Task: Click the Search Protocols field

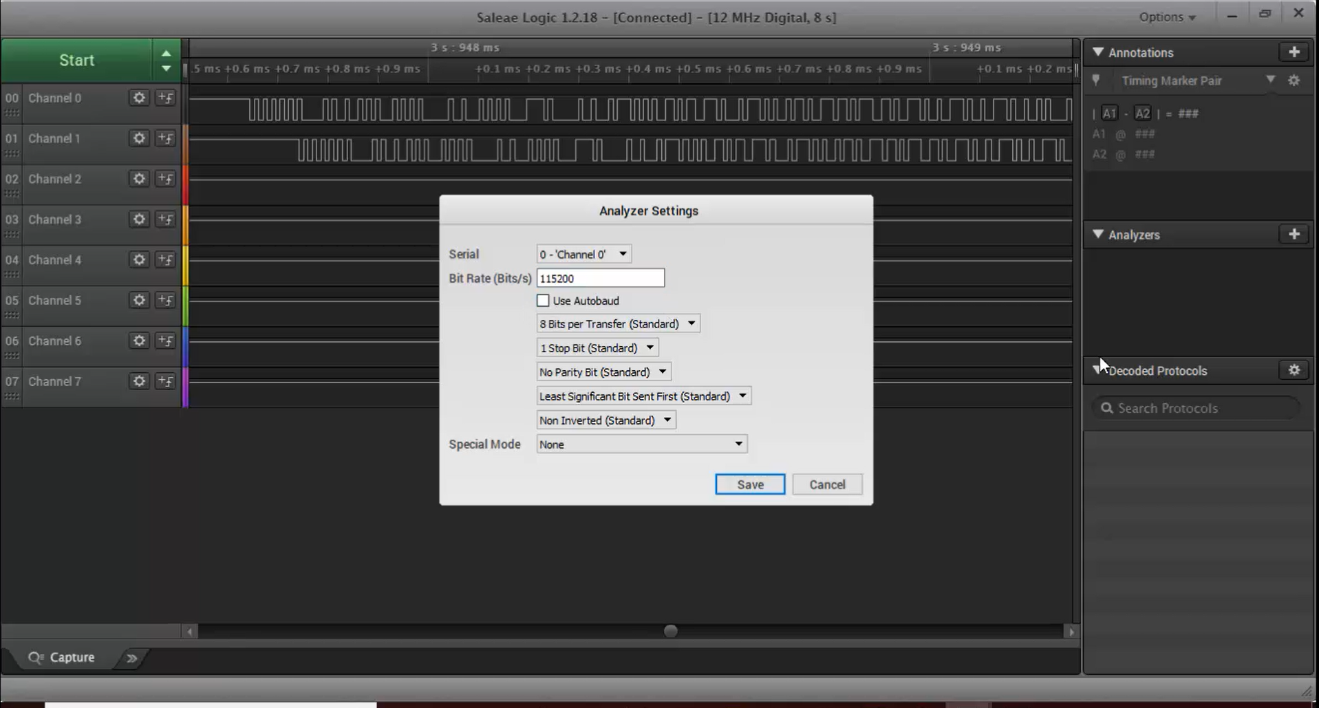Action: click(1196, 408)
